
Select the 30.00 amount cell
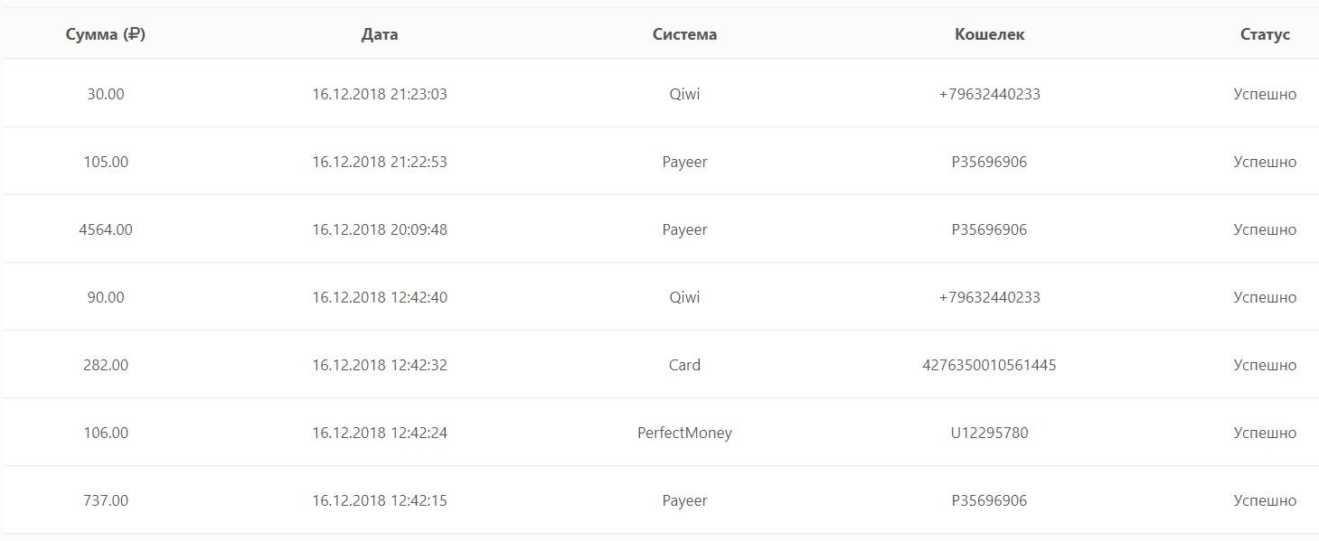coord(106,94)
